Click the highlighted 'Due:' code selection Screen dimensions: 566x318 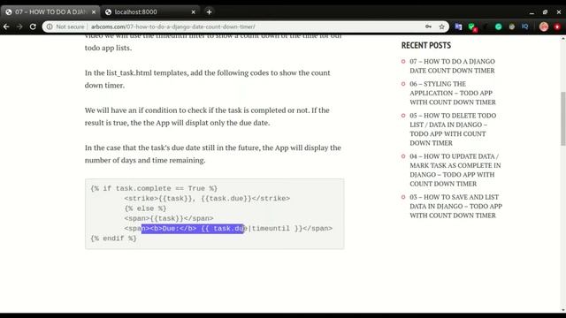193,228
